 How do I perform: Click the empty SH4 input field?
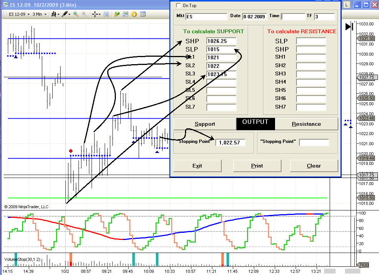pos(311,82)
